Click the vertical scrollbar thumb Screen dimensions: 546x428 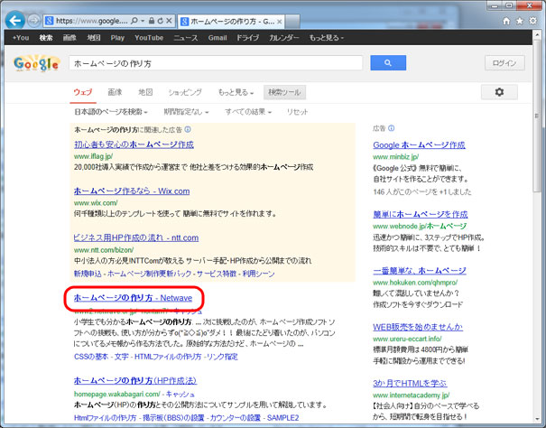537,116
